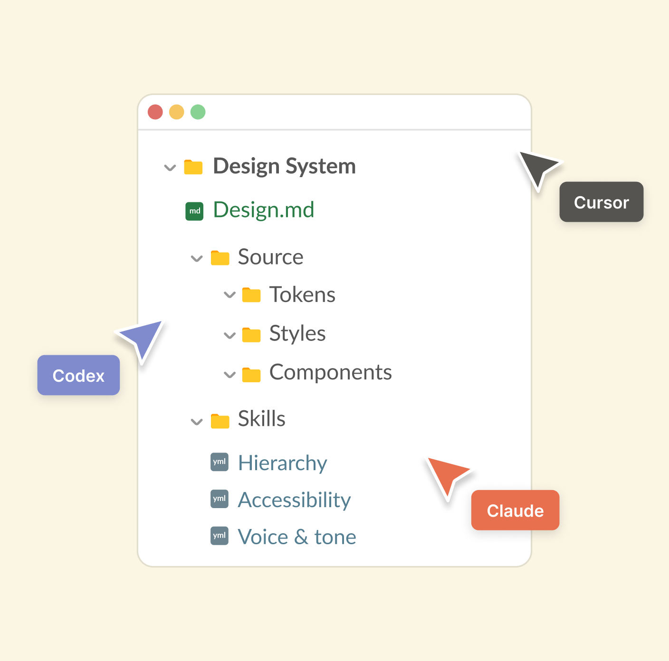Collapse the Source folder chevron
Viewport: 669px width, 661px height.
(197, 259)
